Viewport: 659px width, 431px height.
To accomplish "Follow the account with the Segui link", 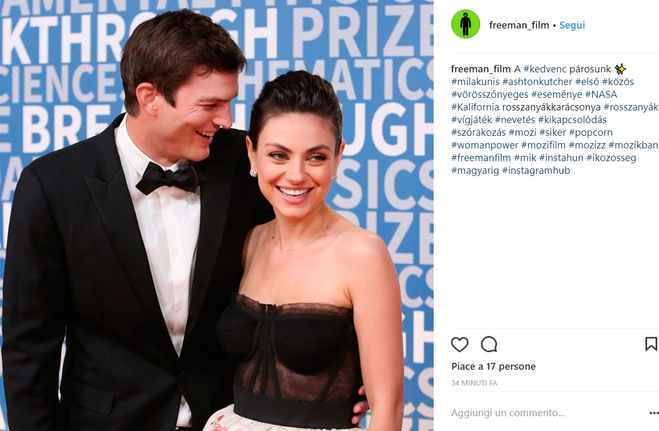I will [572, 25].
